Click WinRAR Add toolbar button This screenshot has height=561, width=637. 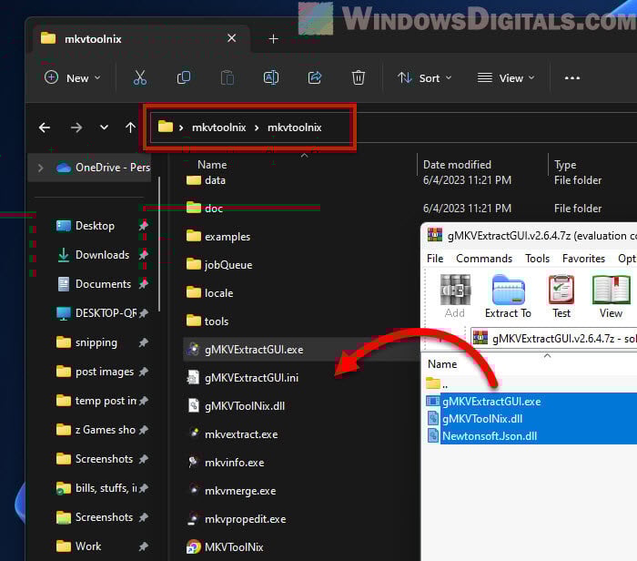coord(455,296)
